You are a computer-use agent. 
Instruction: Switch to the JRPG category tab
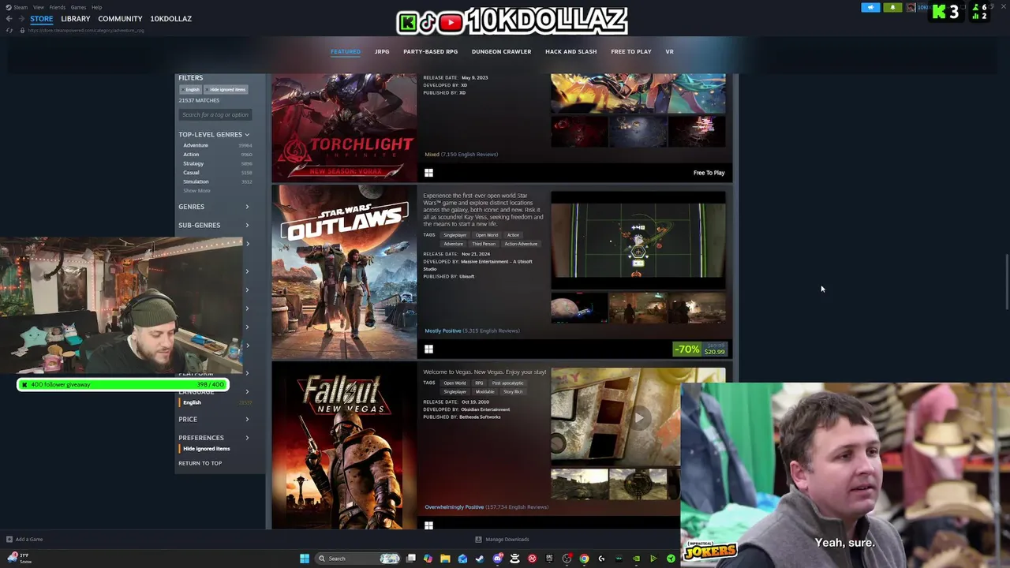[x=382, y=51]
